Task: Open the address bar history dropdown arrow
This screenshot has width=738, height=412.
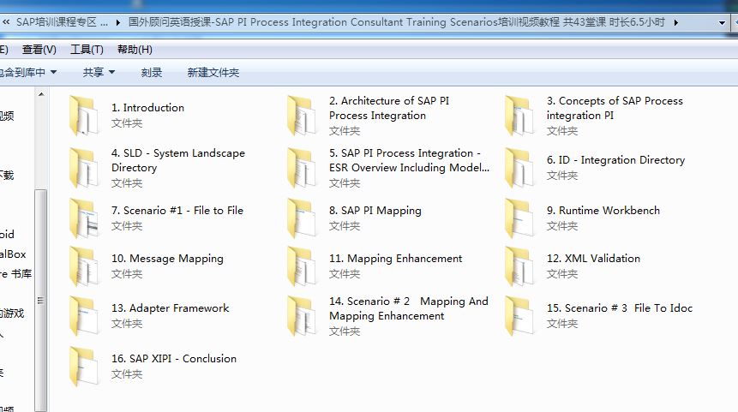Action: tap(722, 22)
